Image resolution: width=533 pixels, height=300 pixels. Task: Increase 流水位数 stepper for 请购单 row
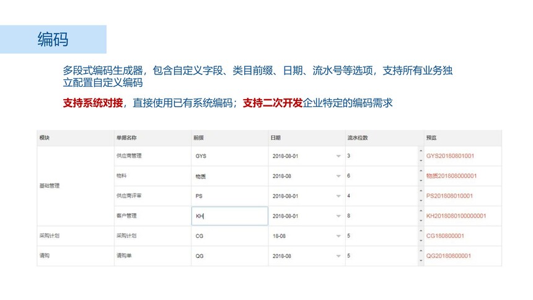(421, 251)
